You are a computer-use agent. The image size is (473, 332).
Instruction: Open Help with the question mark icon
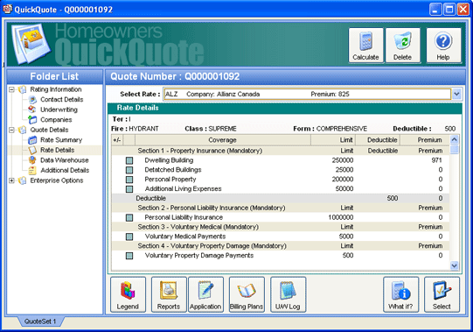click(x=443, y=46)
